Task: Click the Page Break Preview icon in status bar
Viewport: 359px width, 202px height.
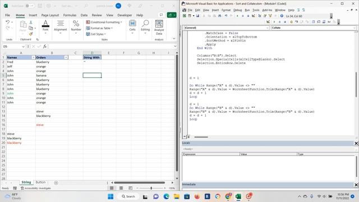Action: 130,188
